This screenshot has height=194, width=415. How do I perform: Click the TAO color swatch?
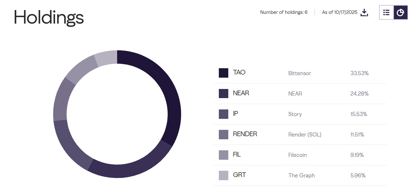click(x=224, y=73)
